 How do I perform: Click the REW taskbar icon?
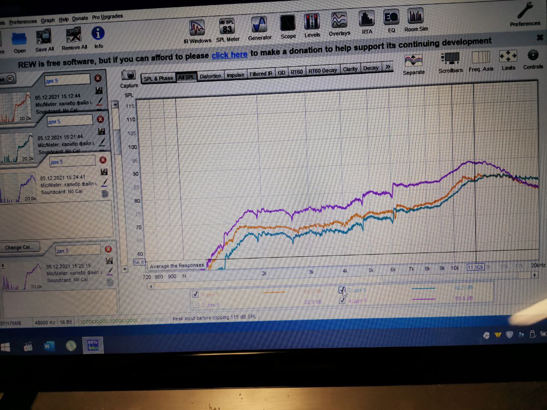[93, 345]
